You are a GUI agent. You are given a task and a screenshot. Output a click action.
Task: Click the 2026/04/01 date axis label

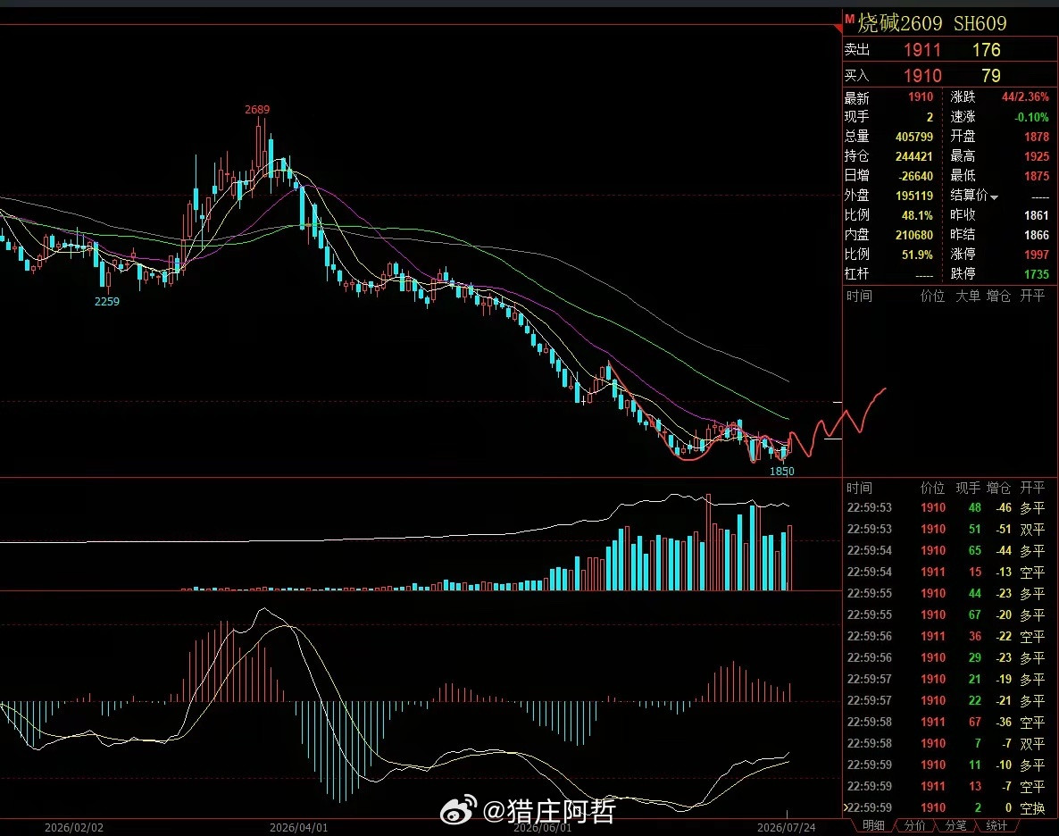(298, 827)
